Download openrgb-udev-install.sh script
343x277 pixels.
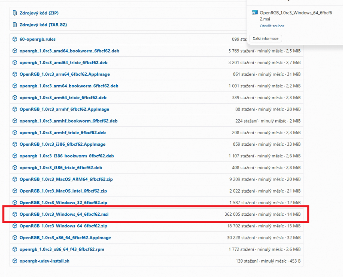point(44,261)
